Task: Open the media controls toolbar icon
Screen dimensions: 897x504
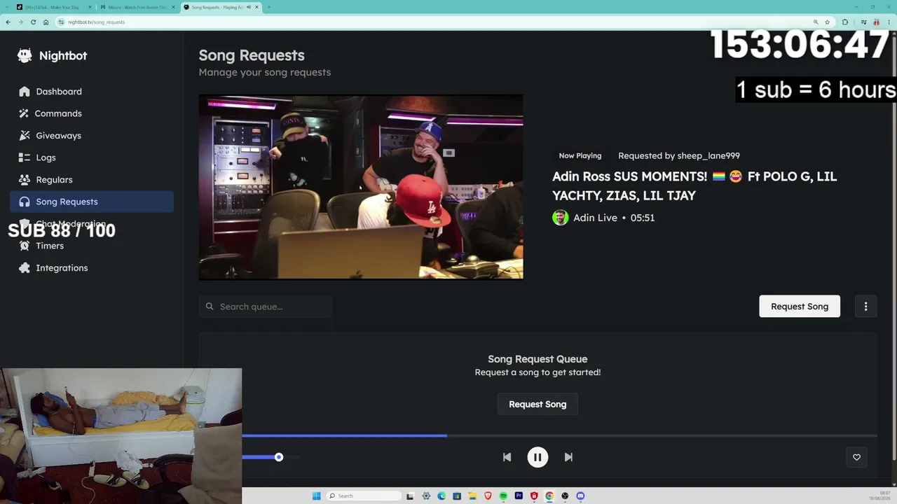Action: 864,22
